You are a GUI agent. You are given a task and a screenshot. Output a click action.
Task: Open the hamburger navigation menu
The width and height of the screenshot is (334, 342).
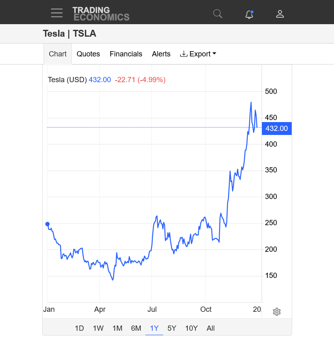tap(57, 13)
